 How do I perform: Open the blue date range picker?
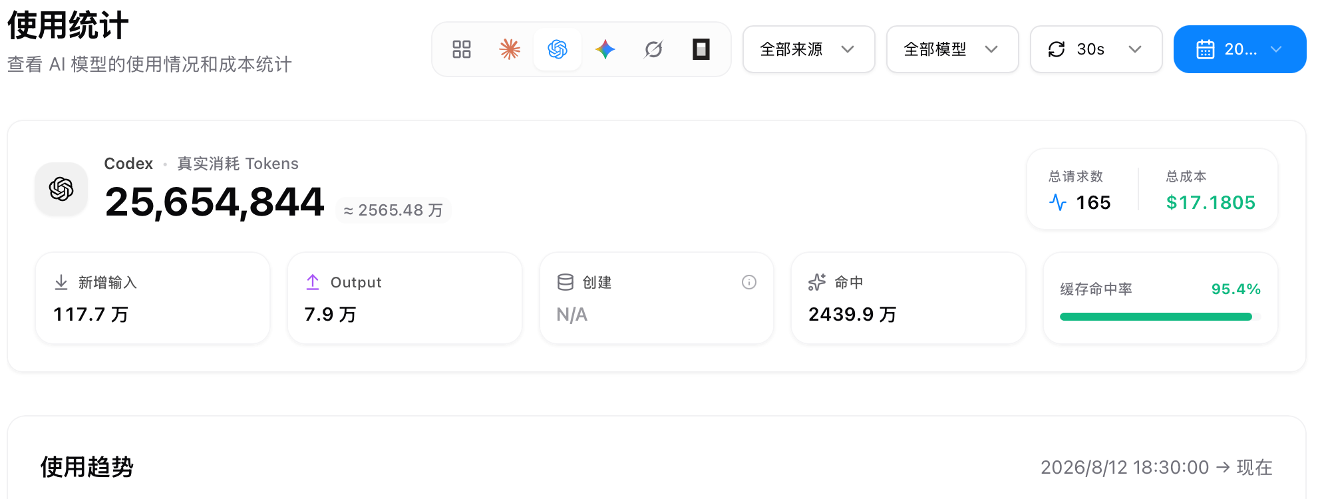coord(1240,49)
